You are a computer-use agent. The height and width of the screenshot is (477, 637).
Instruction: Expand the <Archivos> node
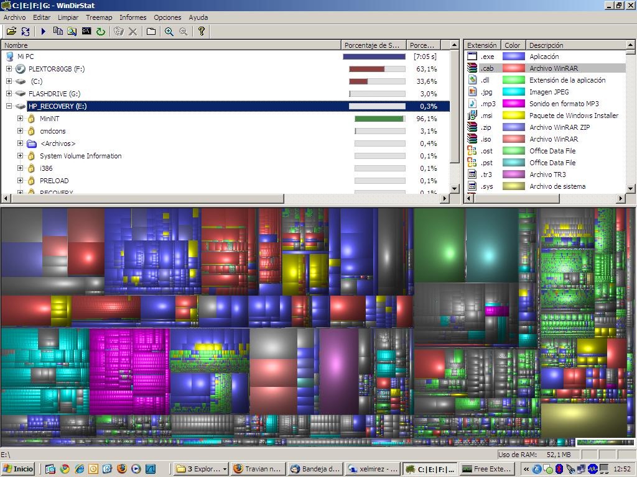click(x=20, y=143)
